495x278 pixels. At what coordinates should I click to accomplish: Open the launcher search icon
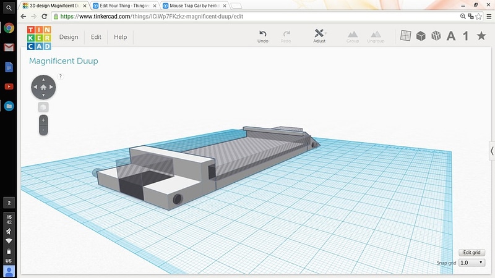point(9,8)
